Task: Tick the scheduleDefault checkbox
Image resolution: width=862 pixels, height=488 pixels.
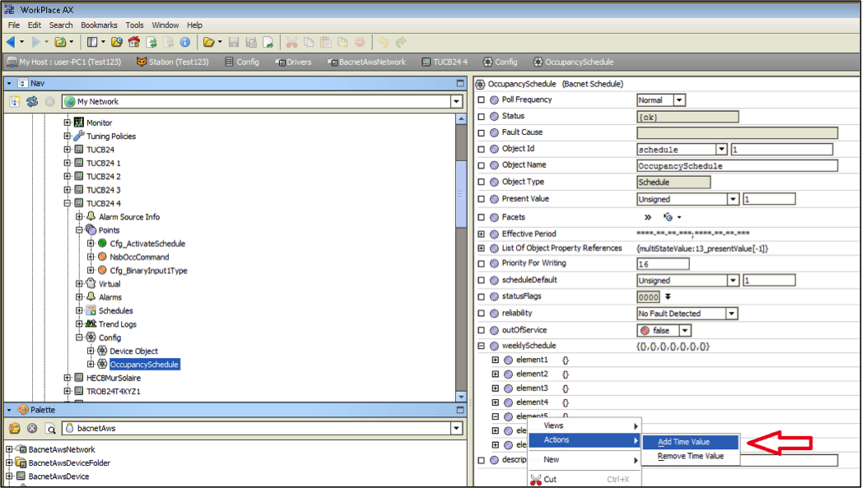Action: coord(482,281)
